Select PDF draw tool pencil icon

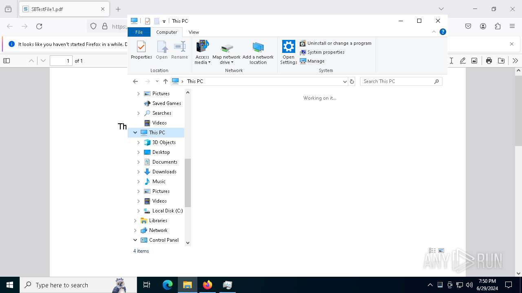pyautogui.click(x=463, y=61)
